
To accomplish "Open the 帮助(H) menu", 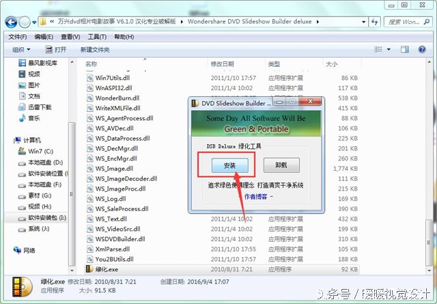I will (x=124, y=37).
